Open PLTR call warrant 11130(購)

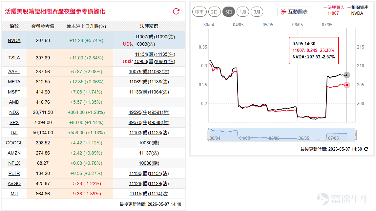click(x=139, y=173)
